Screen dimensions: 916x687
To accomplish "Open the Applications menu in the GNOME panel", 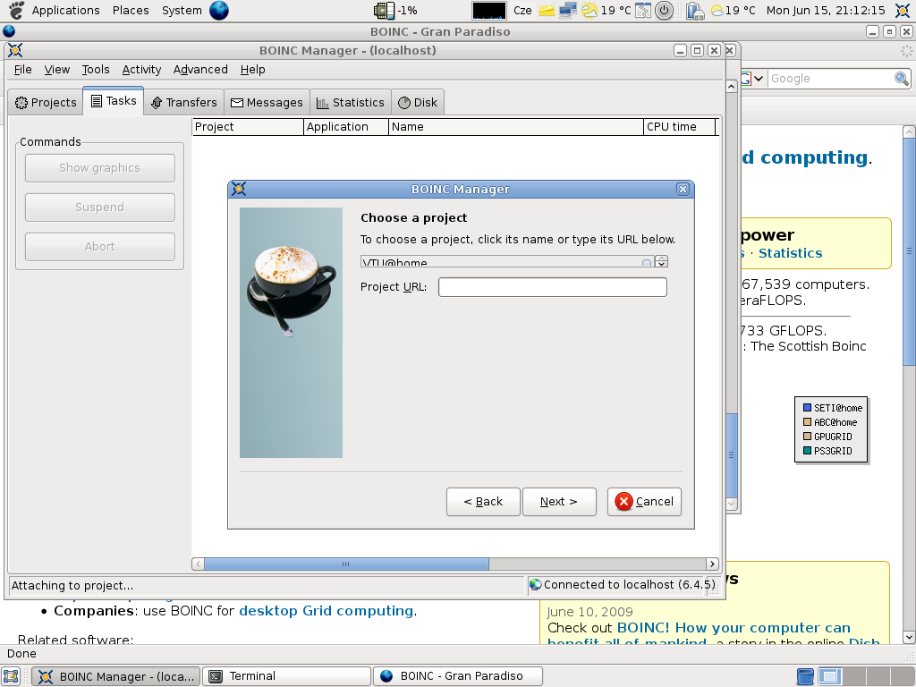I will [65, 11].
